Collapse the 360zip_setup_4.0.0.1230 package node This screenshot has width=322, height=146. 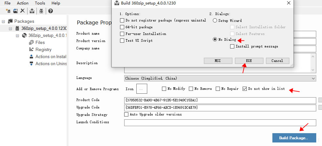pos(10,29)
